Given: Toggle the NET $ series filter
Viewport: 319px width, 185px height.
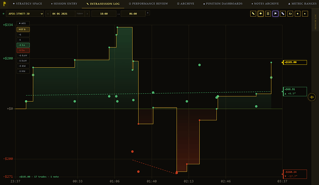Looking at the screenshot, I should [23, 29].
